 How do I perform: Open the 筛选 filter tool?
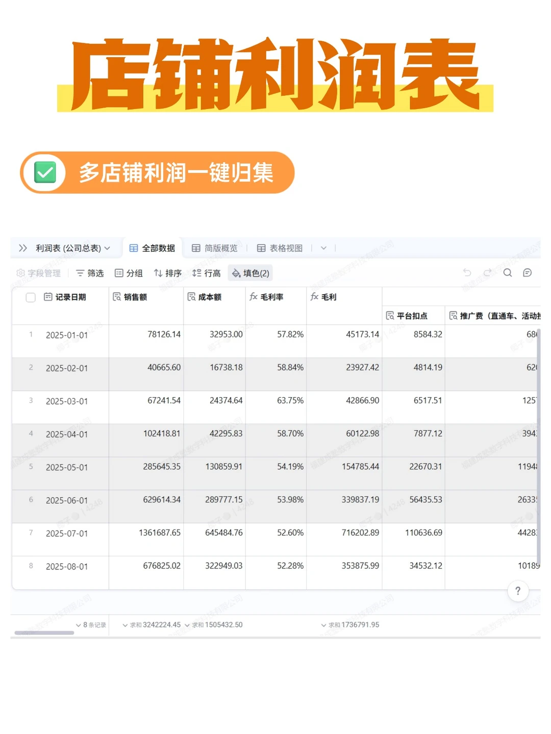[90, 273]
